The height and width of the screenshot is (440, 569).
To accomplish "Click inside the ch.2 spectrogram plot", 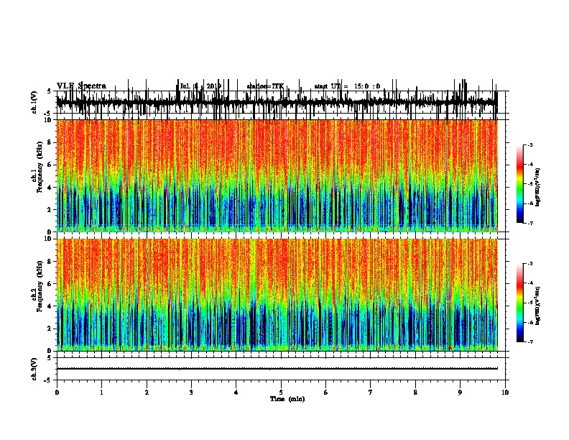I will [x=277, y=295].
